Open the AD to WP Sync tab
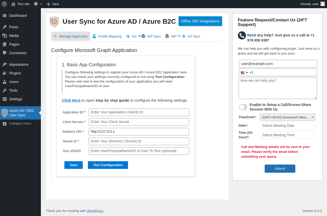Image resolution: width=327 pixels, height=216 pixels. pyautogui.click(x=143, y=36)
